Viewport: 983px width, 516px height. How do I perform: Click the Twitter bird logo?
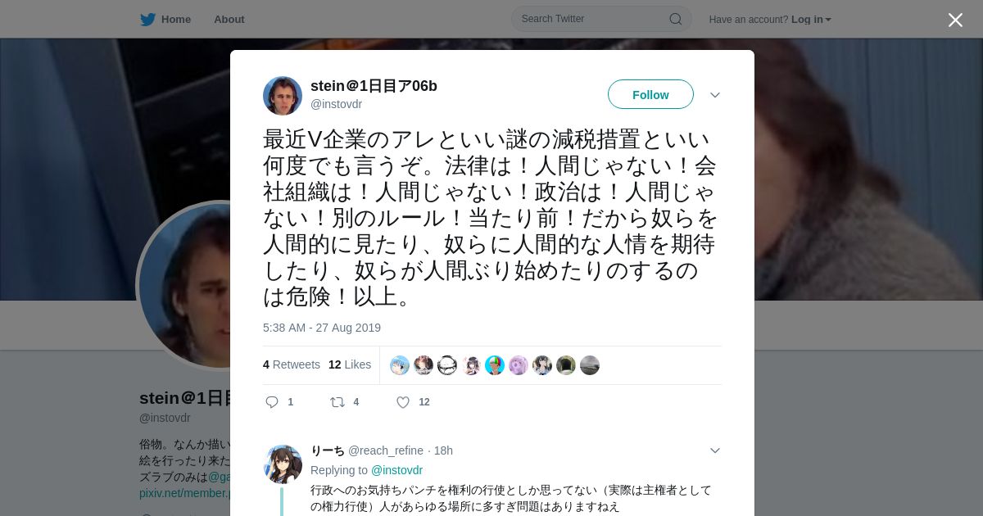coord(147,20)
